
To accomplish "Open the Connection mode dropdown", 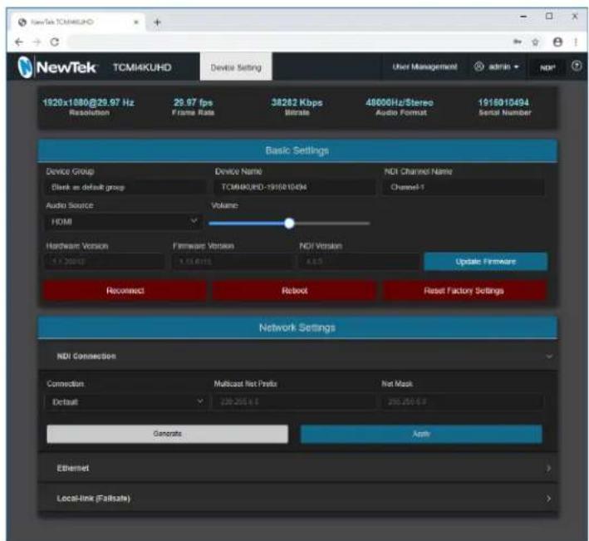I will click(x=125, y=401).
